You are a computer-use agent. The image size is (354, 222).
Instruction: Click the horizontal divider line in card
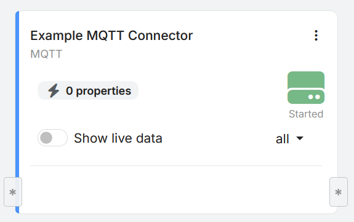[176, 165]
